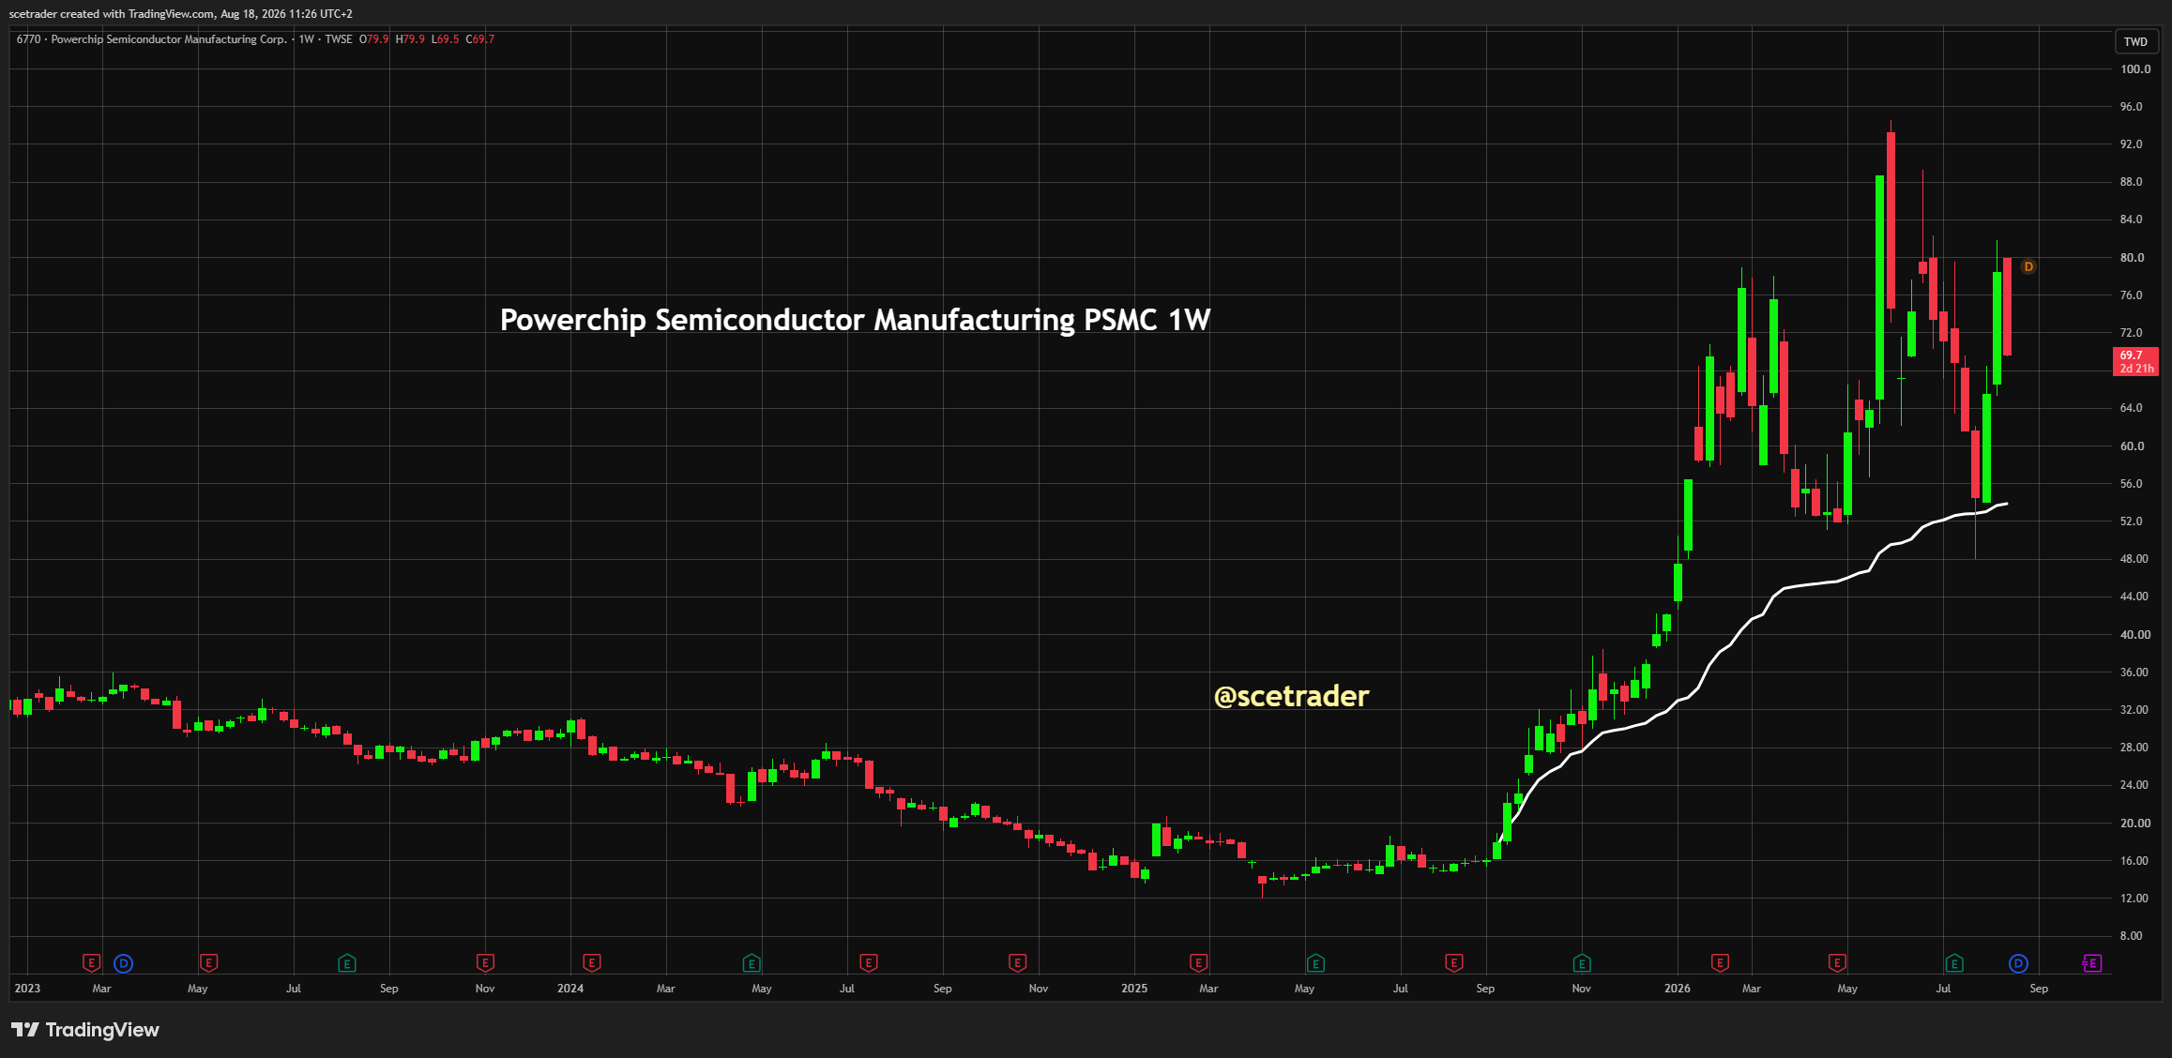Click the 80.0 label on the price axis

[x=2132, y=257]
